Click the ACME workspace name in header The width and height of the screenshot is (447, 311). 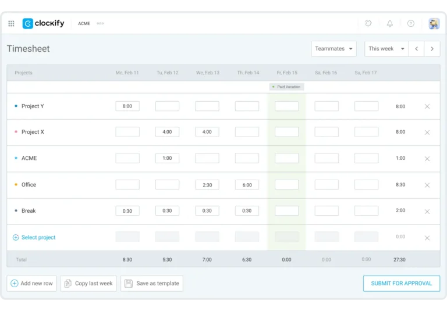pos(84,23)
